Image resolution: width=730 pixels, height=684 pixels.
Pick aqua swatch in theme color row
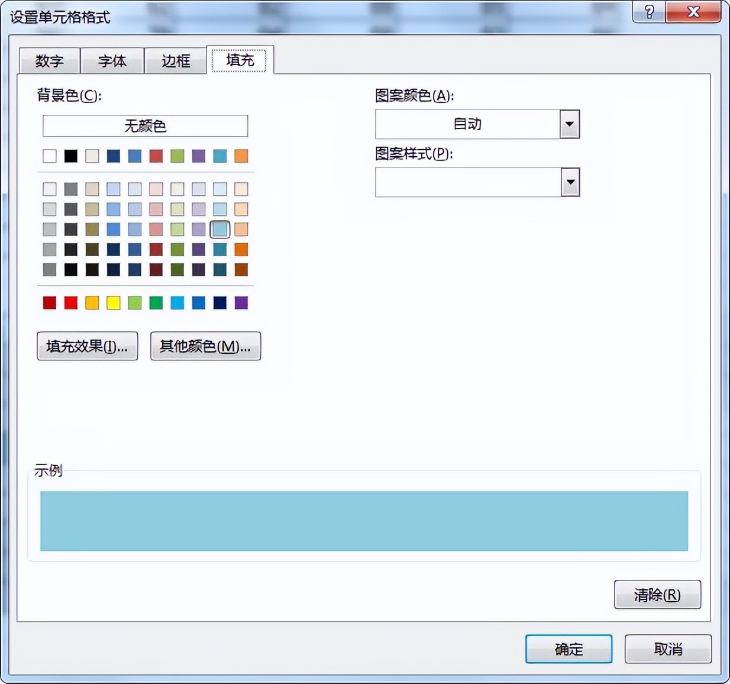(220, 156)
